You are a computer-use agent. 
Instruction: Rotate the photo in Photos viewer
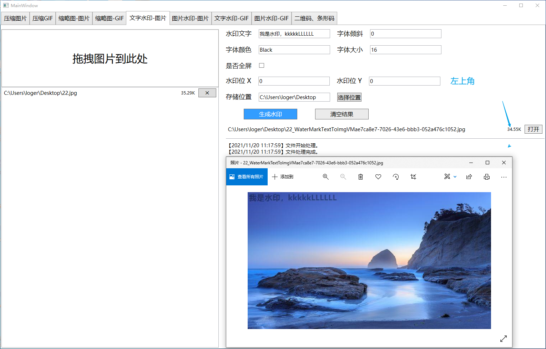click(396, 177)
